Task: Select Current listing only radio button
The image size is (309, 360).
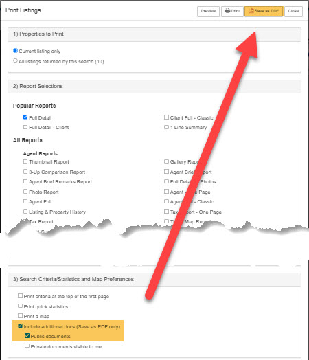Action: point(15,51)
